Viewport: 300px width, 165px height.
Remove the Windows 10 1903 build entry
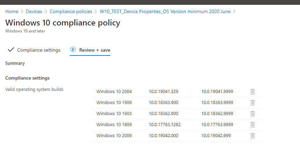click(x=253, y=114)
